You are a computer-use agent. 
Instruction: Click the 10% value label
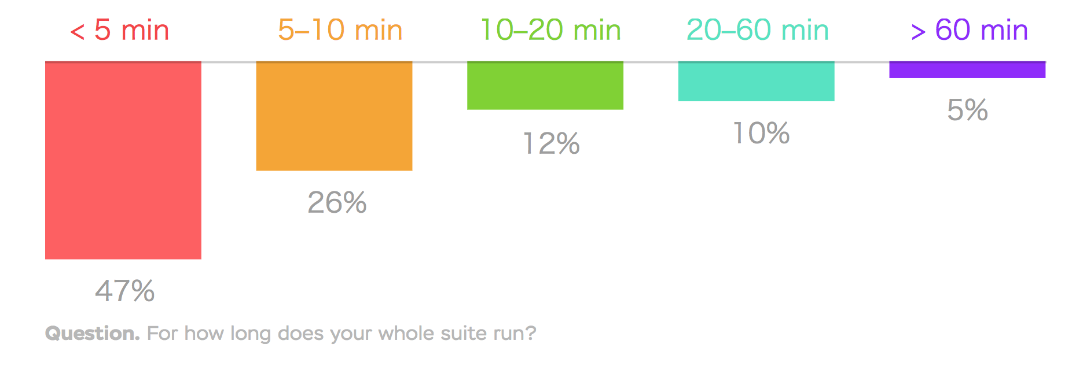tap(761, 133)
